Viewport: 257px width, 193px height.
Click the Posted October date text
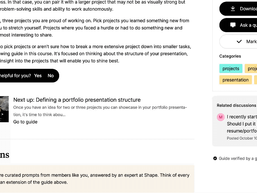point(242,138)
